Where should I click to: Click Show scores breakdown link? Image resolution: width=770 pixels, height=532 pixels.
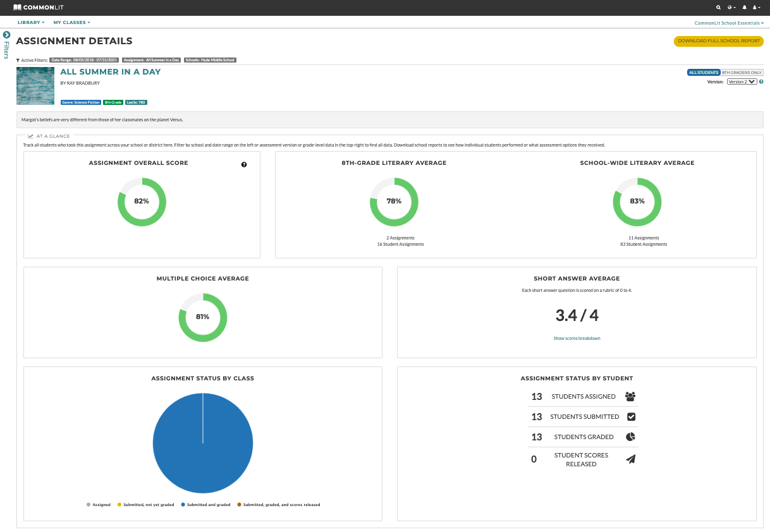[577, 339]
